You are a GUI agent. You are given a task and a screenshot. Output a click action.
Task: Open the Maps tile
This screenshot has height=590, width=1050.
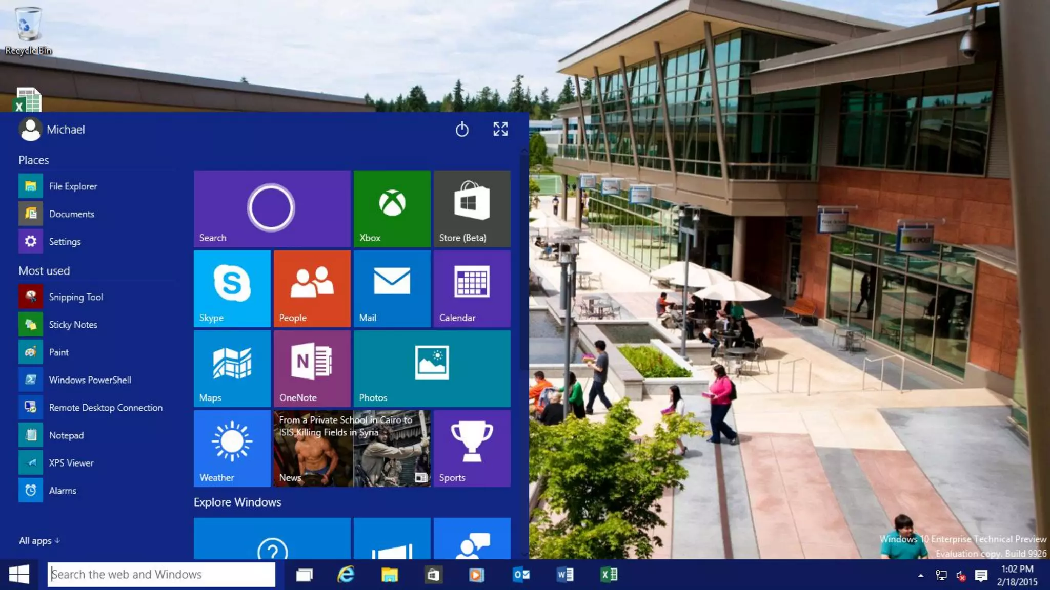pyautogui.click(x=232, y=368)
